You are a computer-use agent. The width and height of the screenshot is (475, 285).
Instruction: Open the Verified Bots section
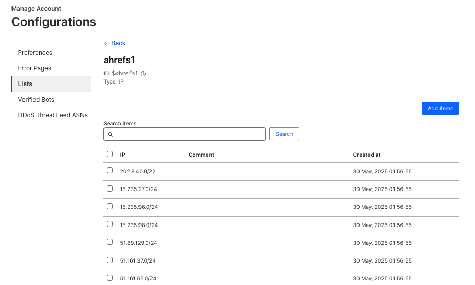36,100
